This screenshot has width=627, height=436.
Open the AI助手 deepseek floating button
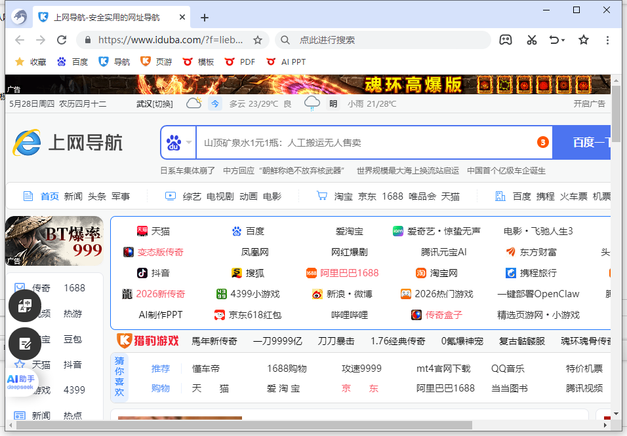[x=20, y=382]
